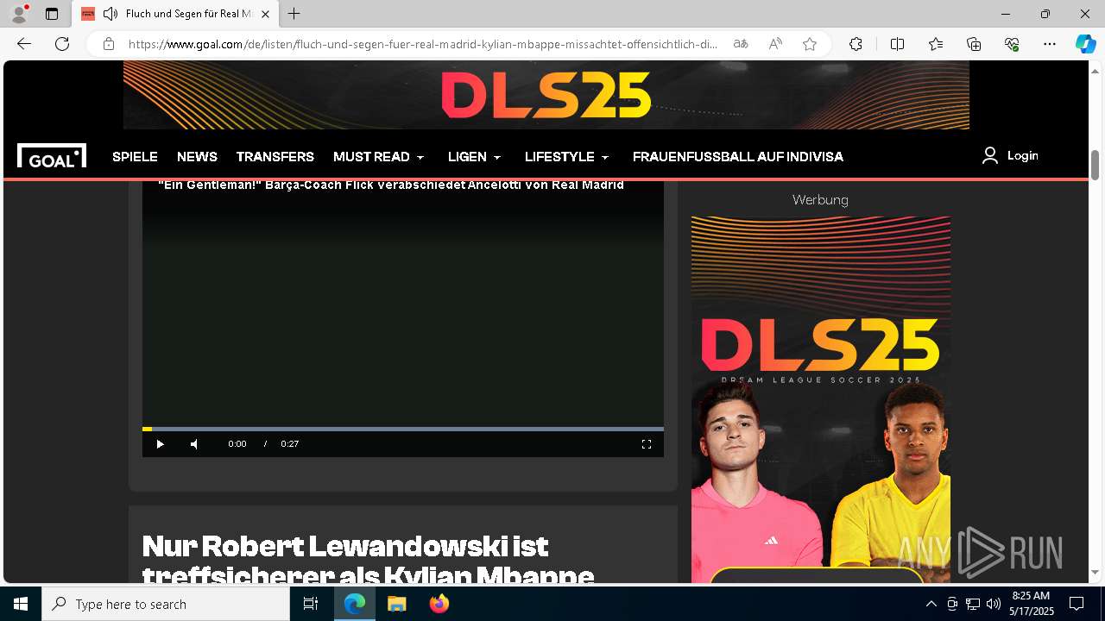Show hidden system tray icons
The height and width of the screenshot is (621, 1105).
click(931, 604)
